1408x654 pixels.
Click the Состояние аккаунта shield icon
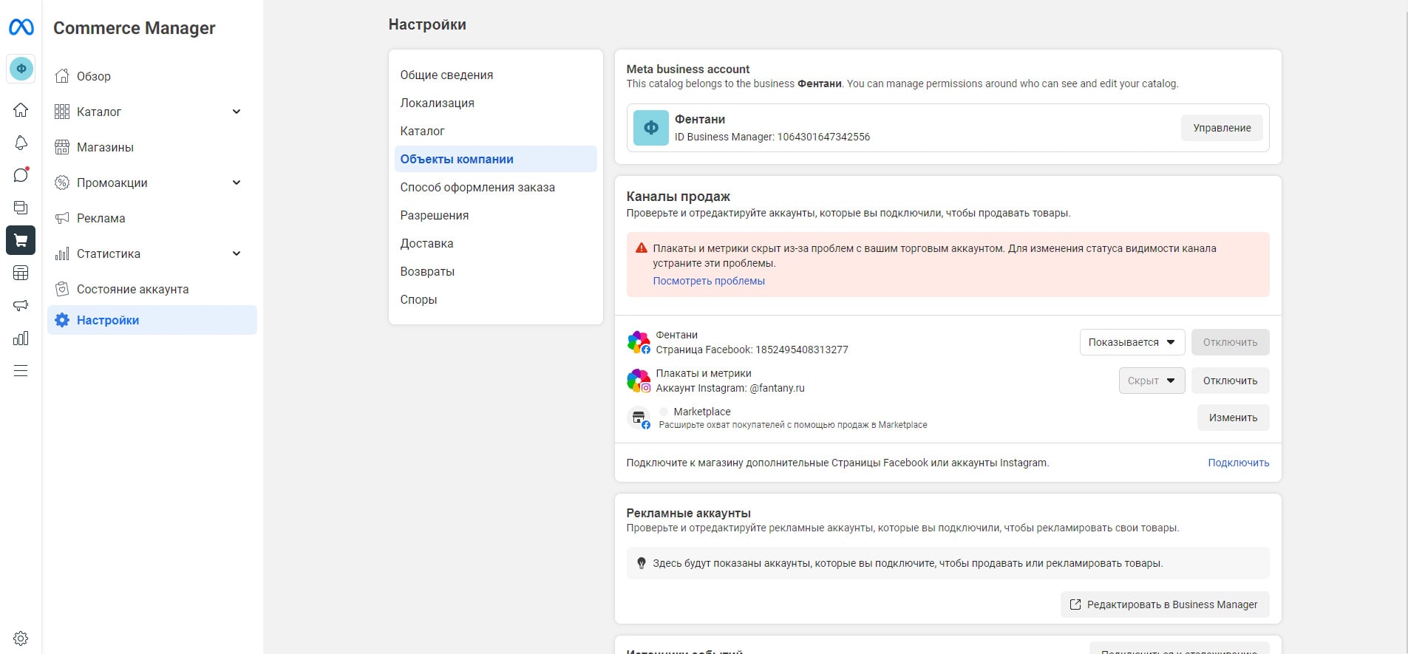[x=62, y=289]
